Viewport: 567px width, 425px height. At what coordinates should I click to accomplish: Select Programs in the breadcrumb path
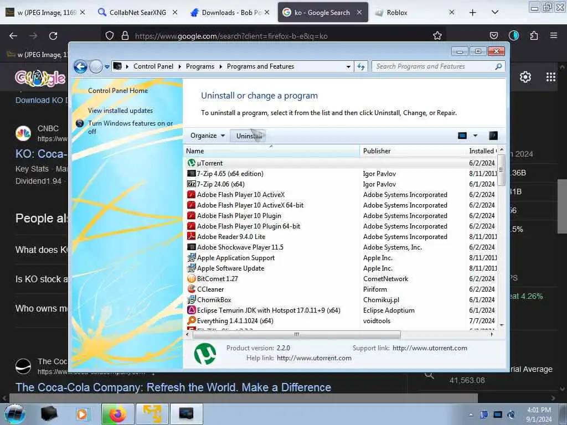coord(200,66)
